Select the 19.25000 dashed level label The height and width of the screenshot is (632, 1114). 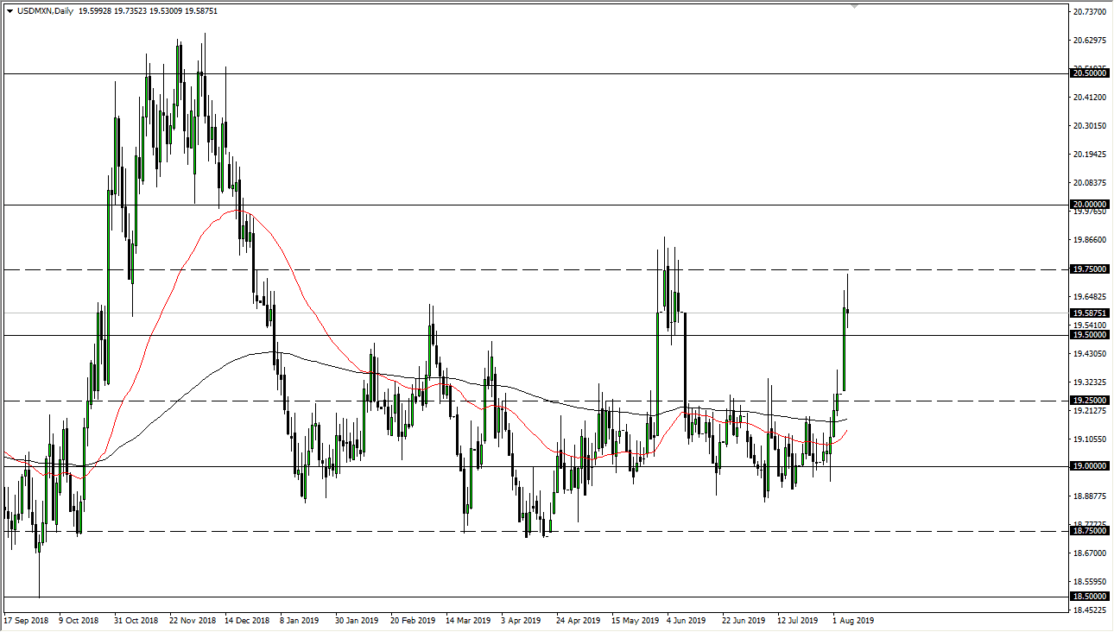pyautogui.click(x=1091, y=400)
